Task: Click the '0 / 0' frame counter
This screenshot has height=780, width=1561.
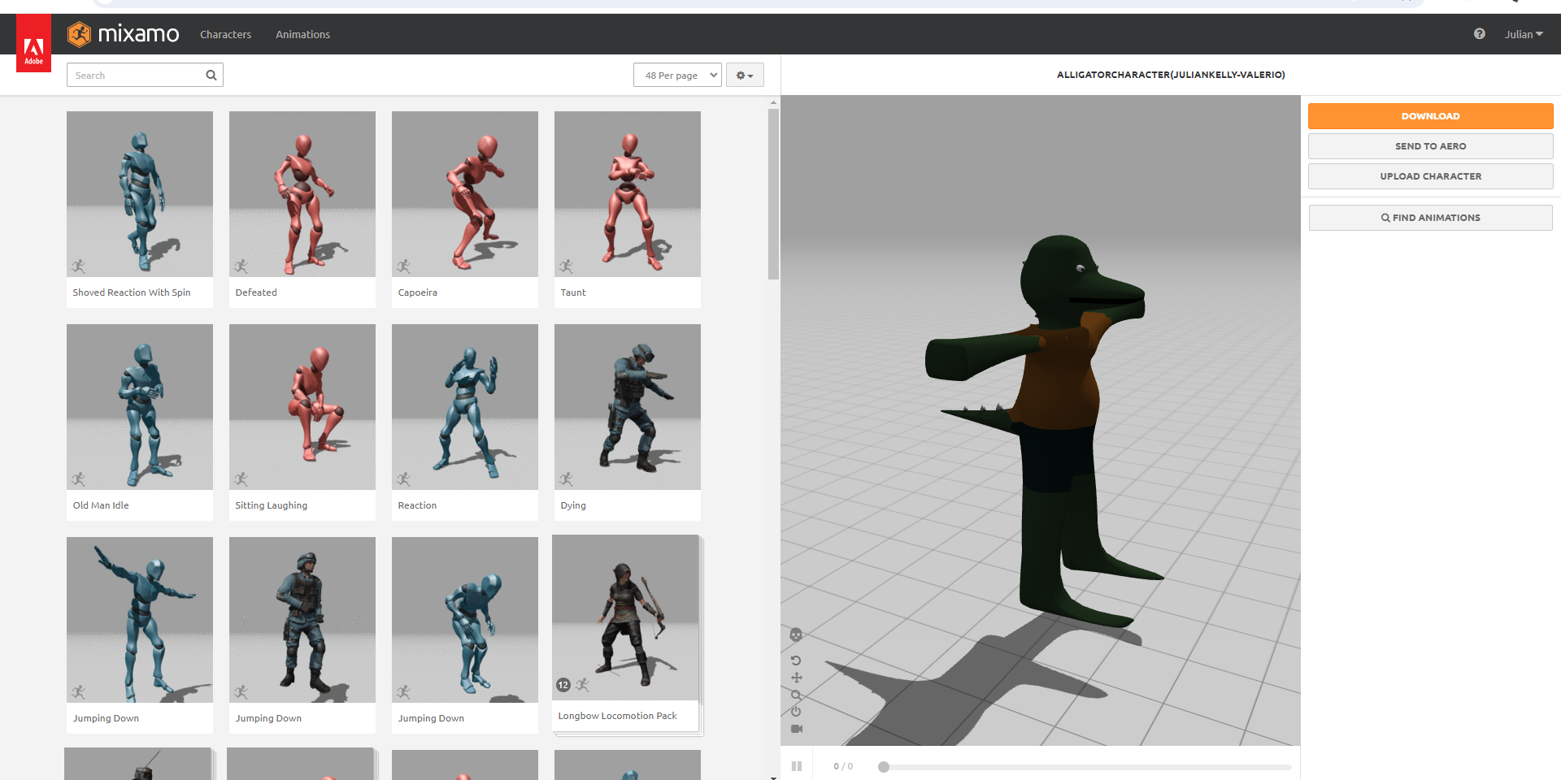Action: click(x=843, y=766)
